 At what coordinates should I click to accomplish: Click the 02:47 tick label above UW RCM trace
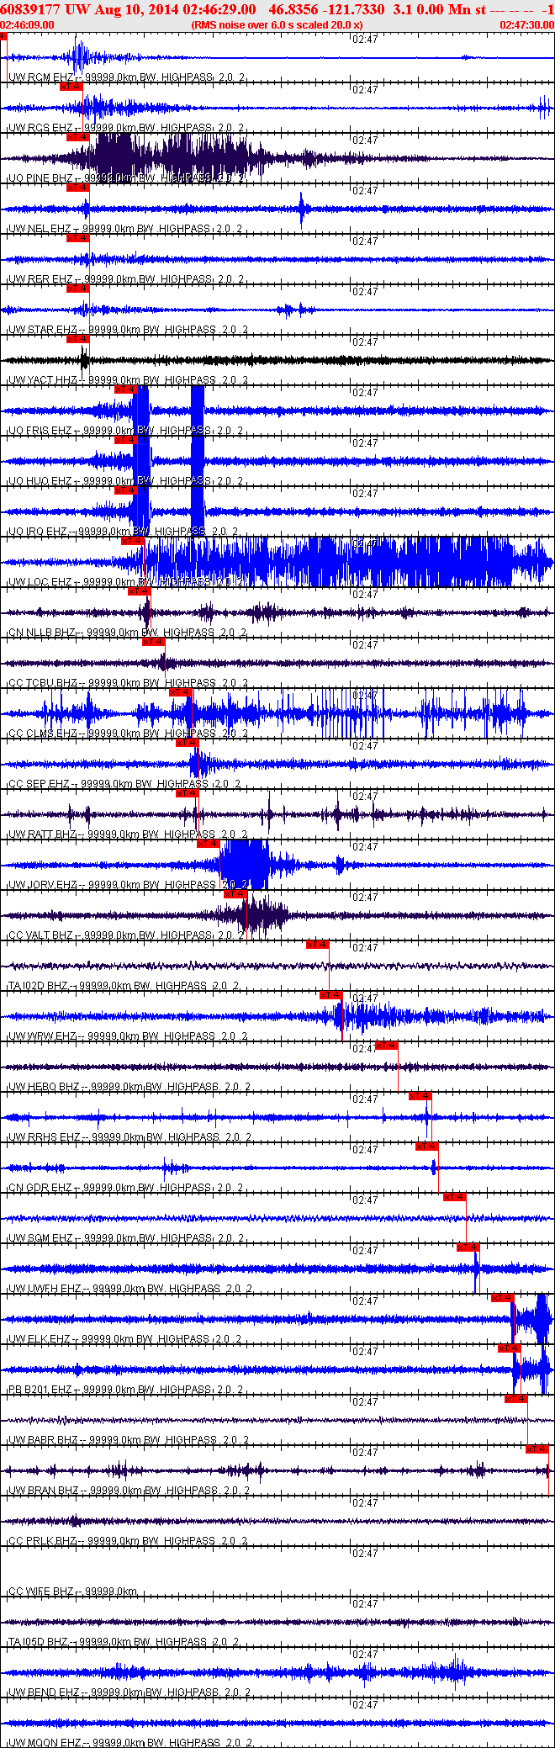[364, 40]
